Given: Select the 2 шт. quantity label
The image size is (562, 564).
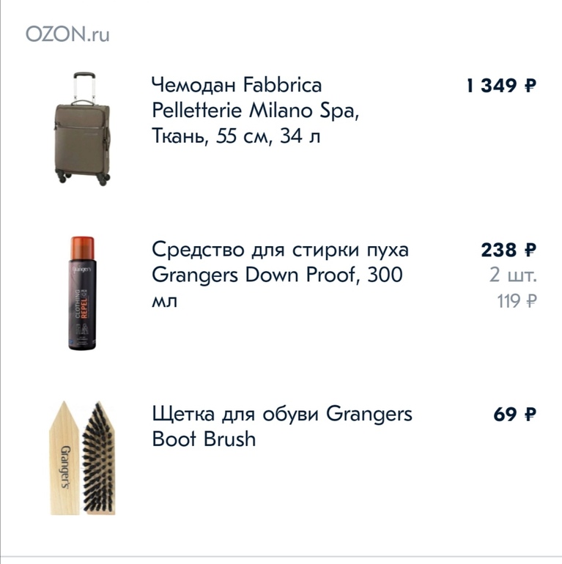Looking at the screenshot, I should (x=513, y=275).
